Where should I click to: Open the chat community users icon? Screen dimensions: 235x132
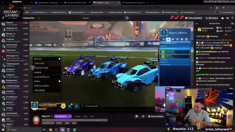click(x=232, y=23)
